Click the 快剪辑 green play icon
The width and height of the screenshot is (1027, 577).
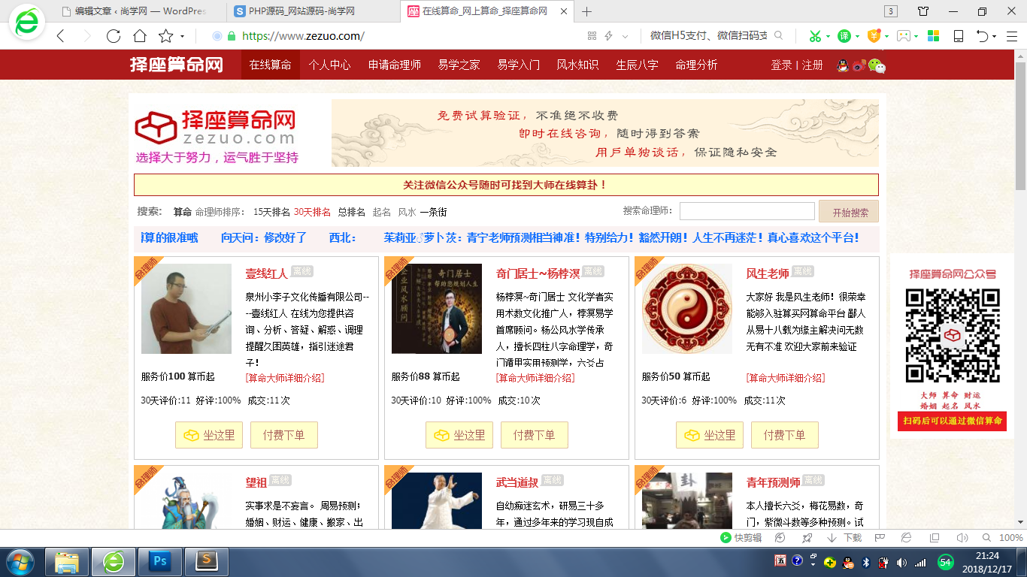tap(726, 538)
